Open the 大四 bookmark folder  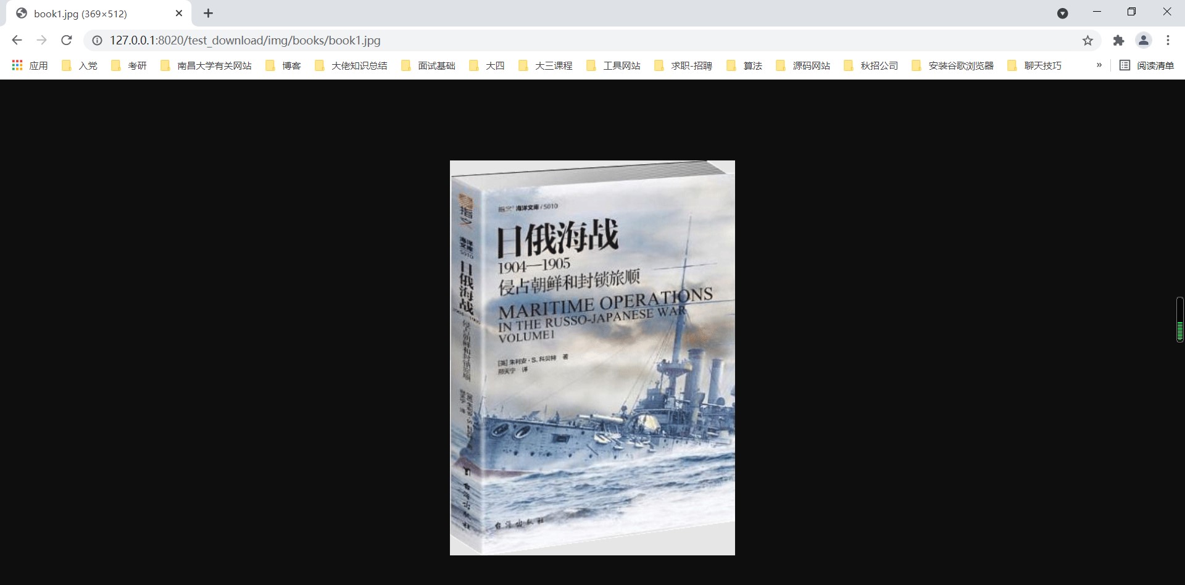(x=487, y=65)
